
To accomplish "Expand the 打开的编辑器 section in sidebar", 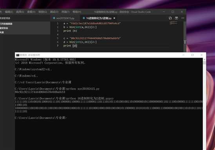I will pyautogui.click(x=25, y=24).
